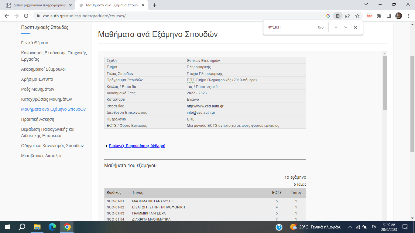415x233 pixels.
Task: Close the find bar
Action: point(355,27)
